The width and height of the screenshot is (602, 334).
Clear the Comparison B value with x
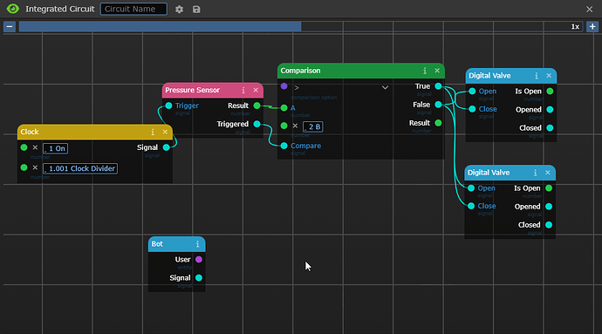pyautogui.click(x=295, y=126)
